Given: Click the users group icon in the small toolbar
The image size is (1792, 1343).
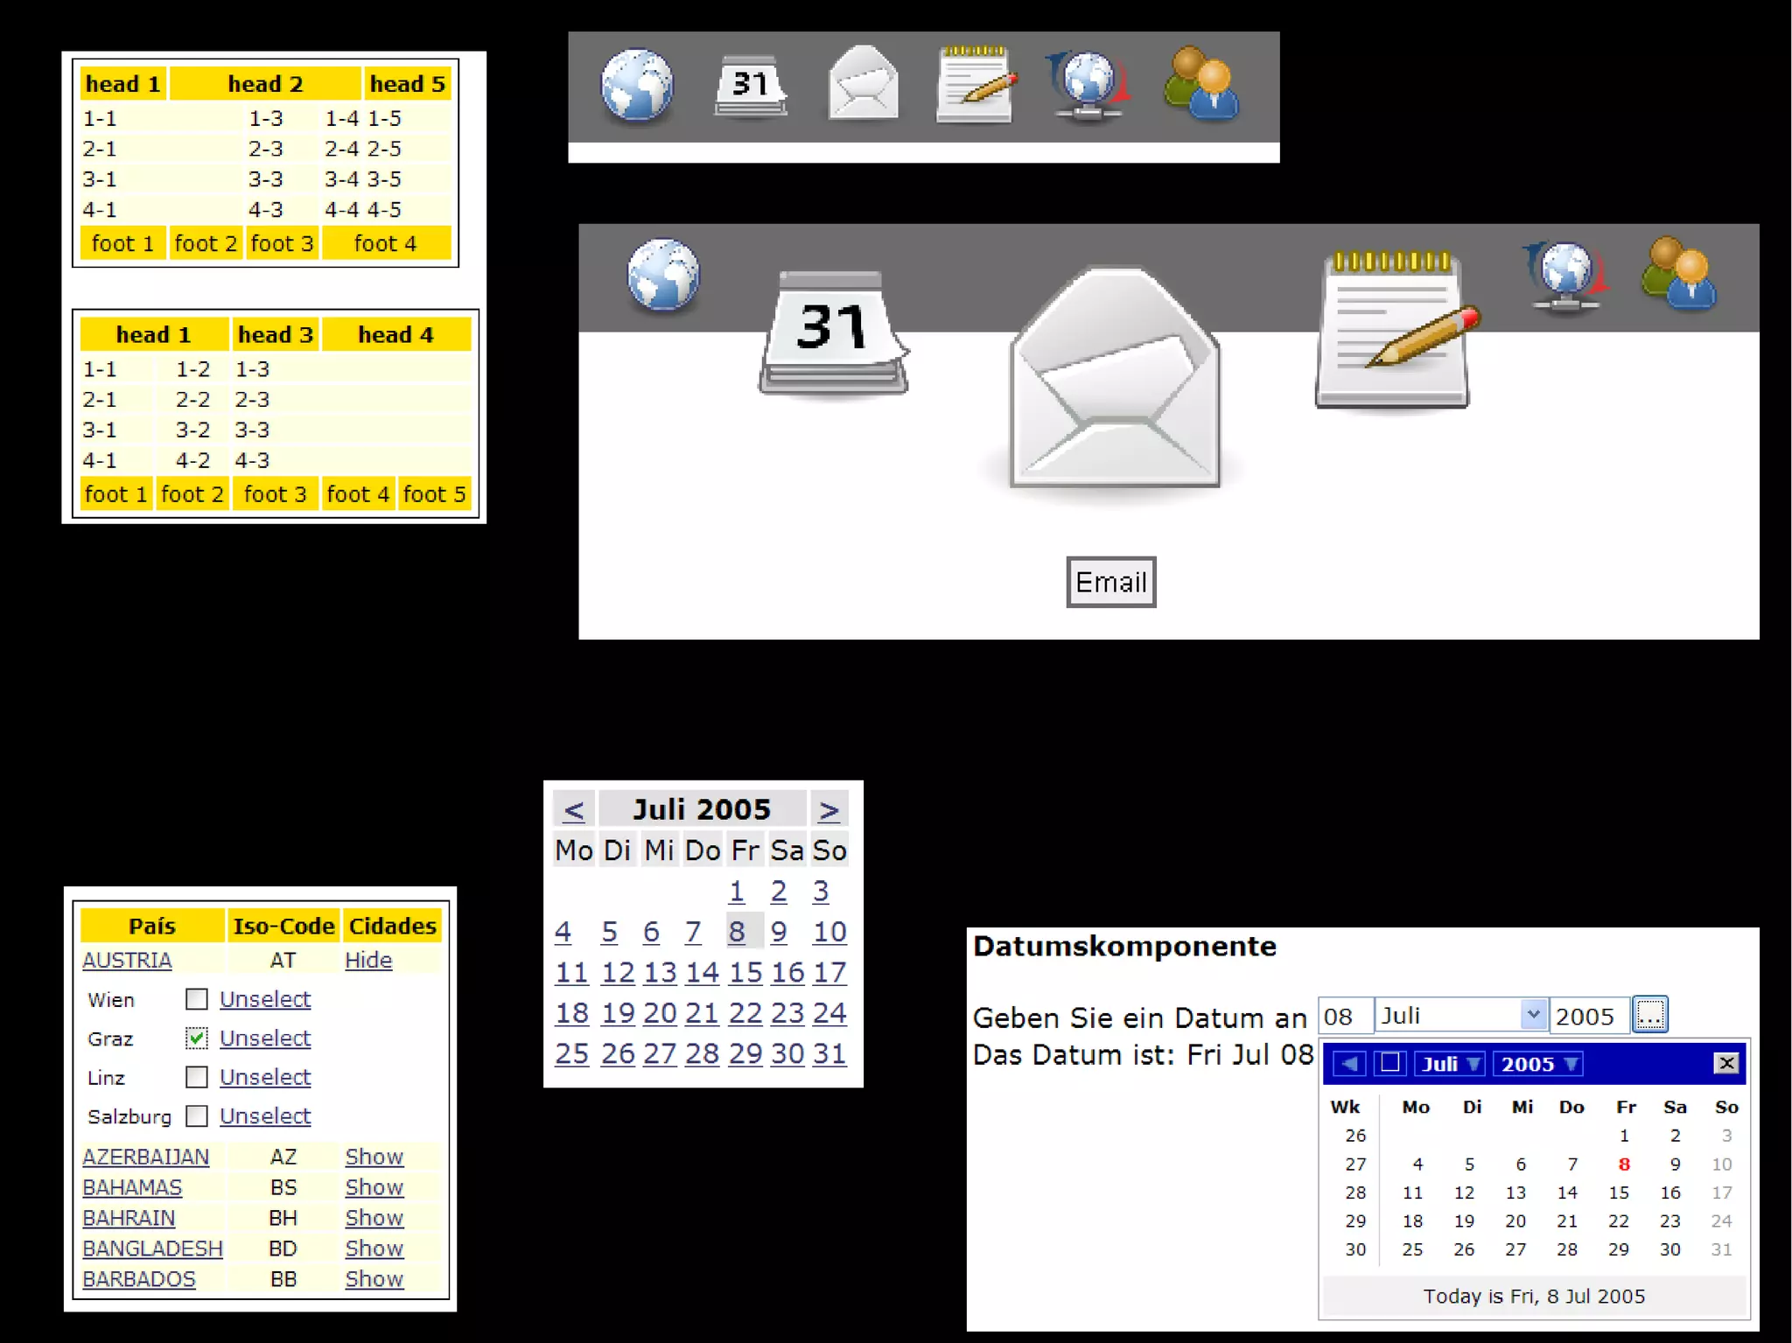Looking at the screenshot, I should 1200,84.
